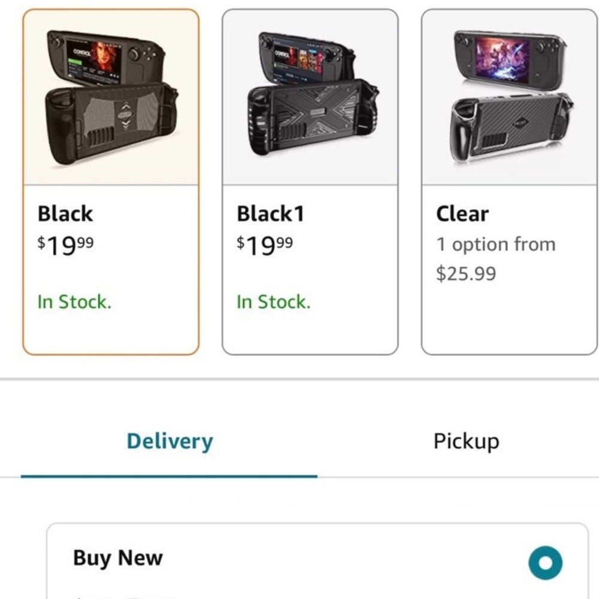Viewport: 599px width, 599px height.
Task: Click the "Clear" variant name label
Action: [x=462, y=214]
